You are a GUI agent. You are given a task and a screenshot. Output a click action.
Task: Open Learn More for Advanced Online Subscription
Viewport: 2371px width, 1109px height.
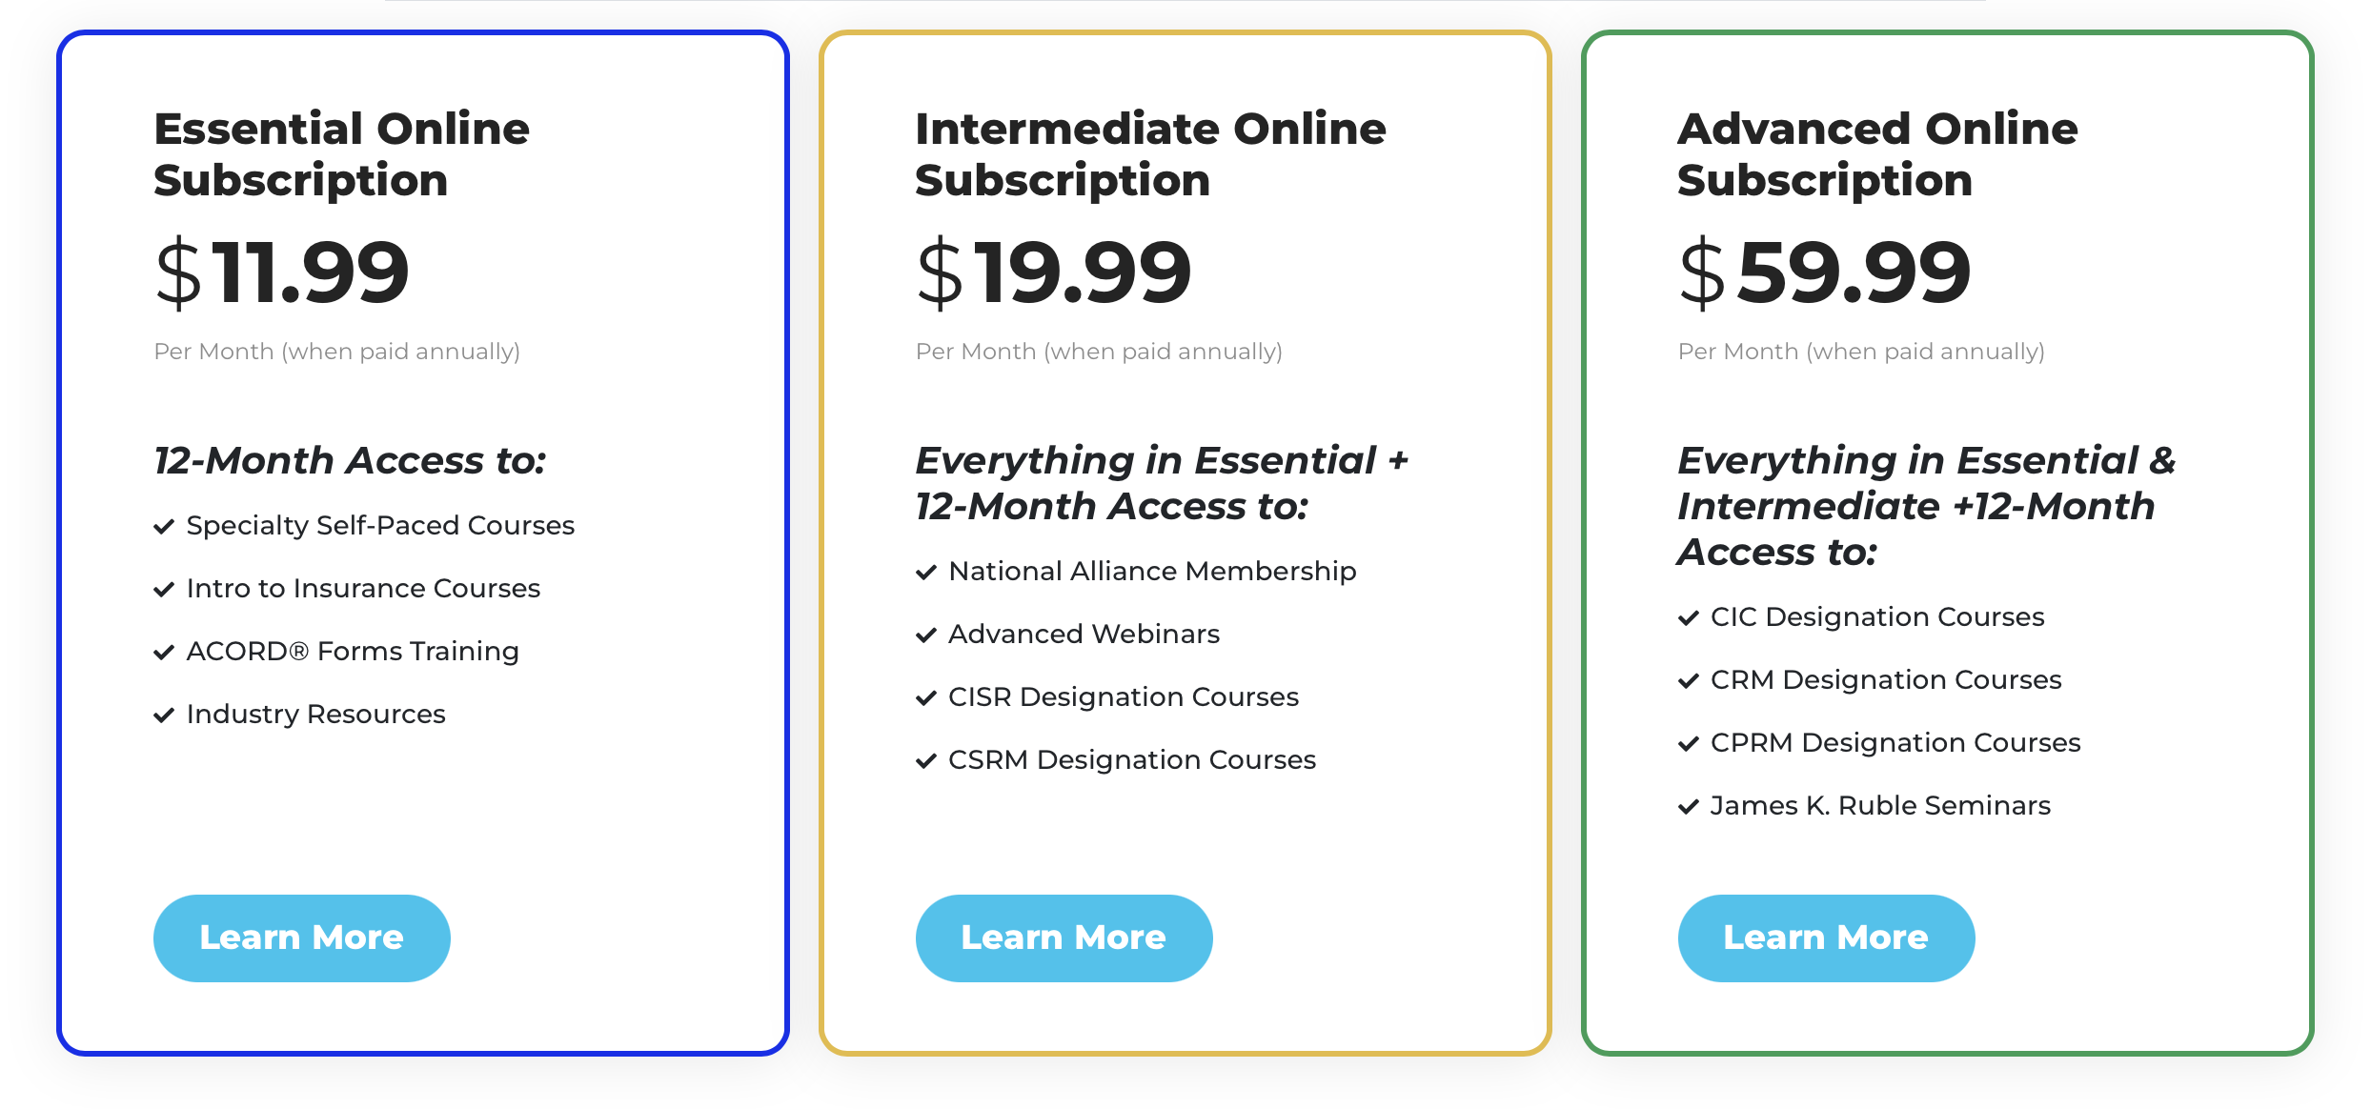1826,938
